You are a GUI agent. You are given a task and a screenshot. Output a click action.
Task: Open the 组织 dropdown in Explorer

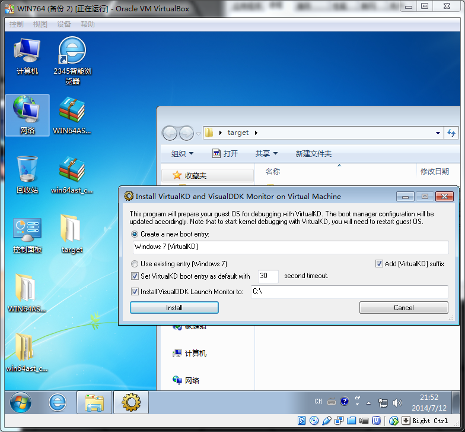pyautogui.click(x=183, y=153)
